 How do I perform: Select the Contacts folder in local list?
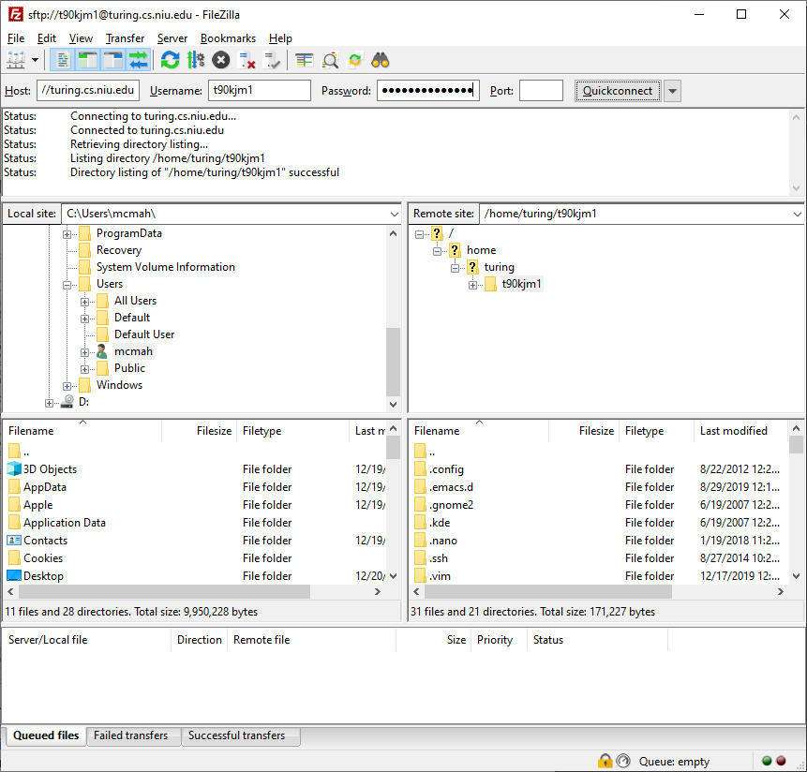pos(45,541)
